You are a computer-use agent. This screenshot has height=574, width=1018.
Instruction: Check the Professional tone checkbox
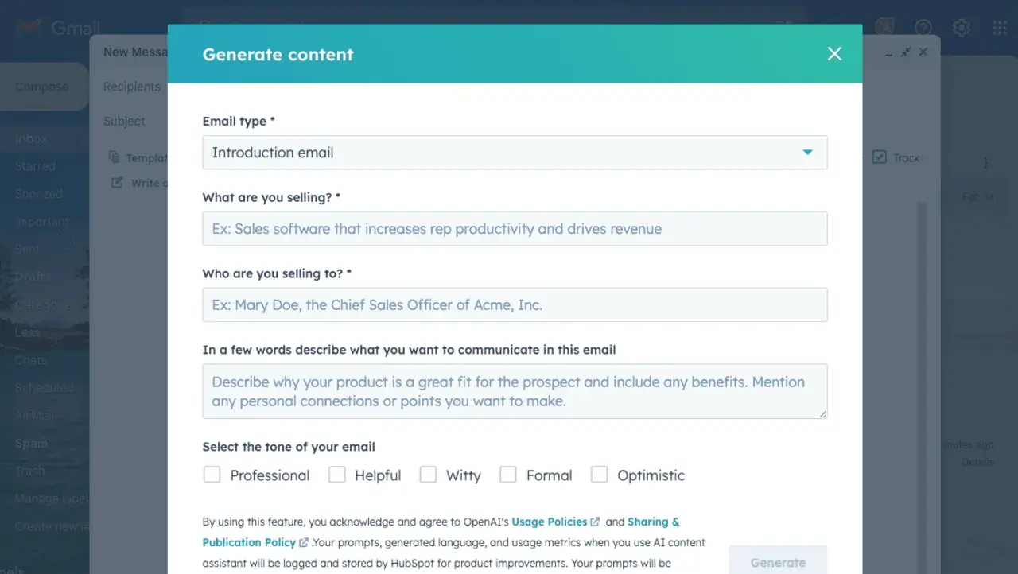tap(212, 474)
